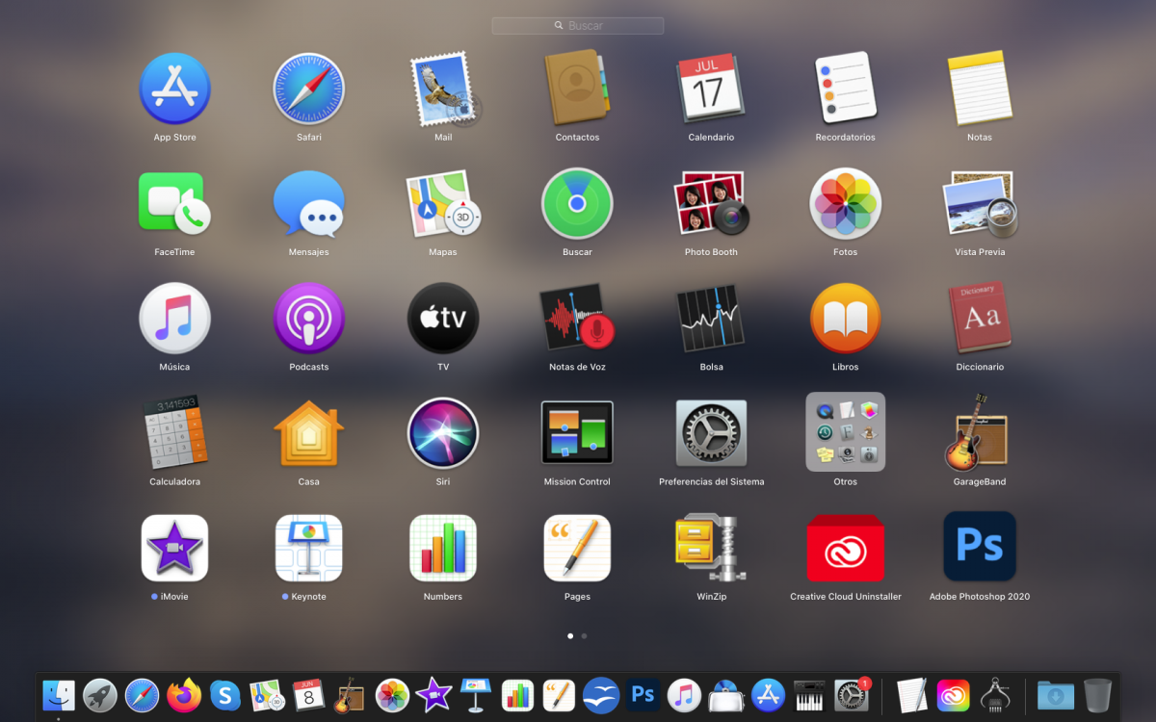Open System Preferences with badge in Dock
The image size is (1156, 722).
click(x=852, y=694)
